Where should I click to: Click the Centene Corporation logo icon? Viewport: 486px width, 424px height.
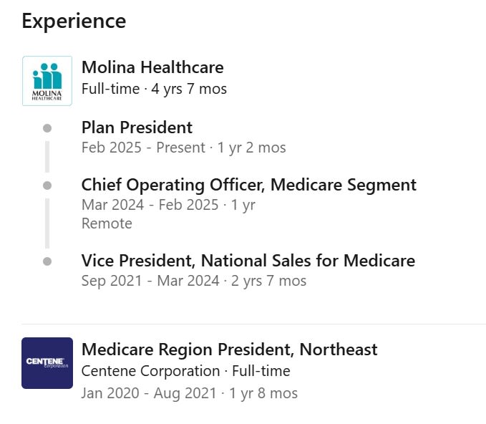click(47, 362)
